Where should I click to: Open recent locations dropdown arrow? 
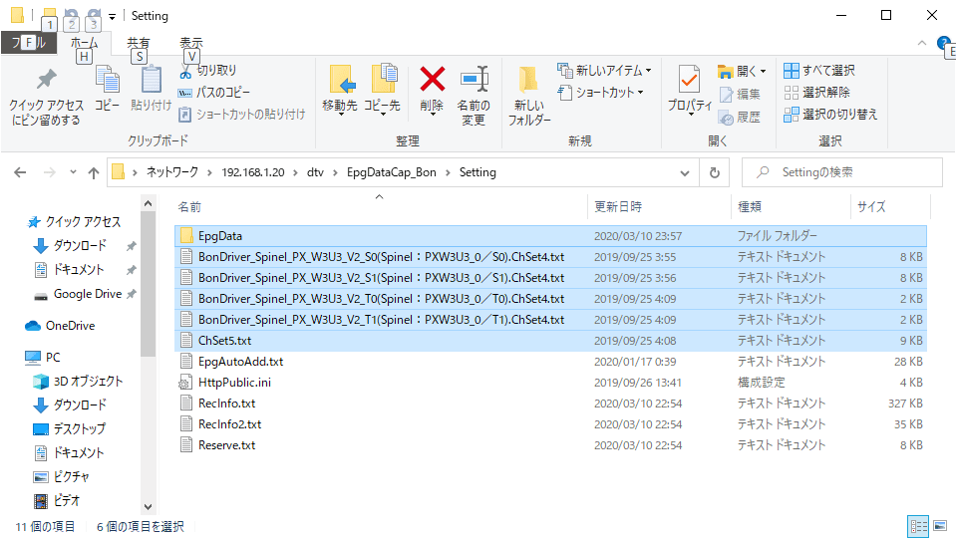tap(73, 172)
